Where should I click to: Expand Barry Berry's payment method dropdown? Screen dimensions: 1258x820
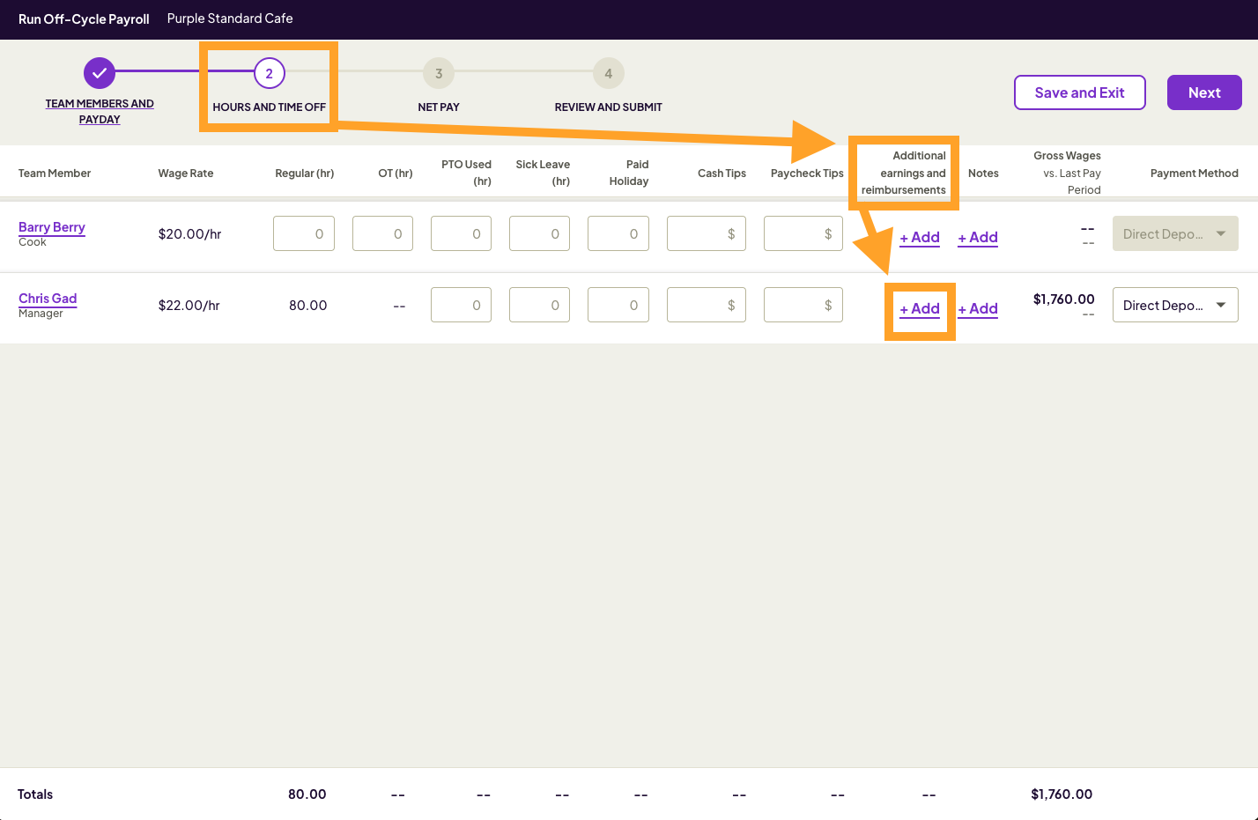click(x=1175, y=233)
